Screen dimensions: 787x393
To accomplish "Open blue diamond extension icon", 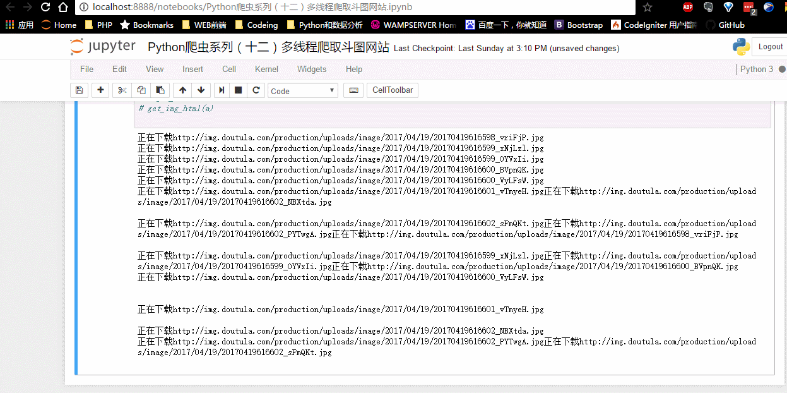I will pos(728,8).
